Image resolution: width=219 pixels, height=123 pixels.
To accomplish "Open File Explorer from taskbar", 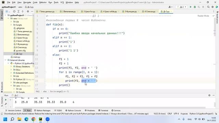I will pyautogui.click(x=19, y=119).
